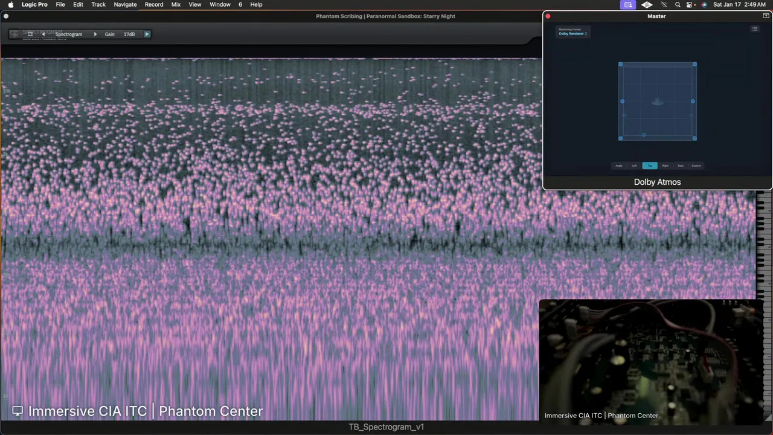Click the Siri icon in the menu bar
This screenshot has height=435, width=773.
[x=704, y=4]
